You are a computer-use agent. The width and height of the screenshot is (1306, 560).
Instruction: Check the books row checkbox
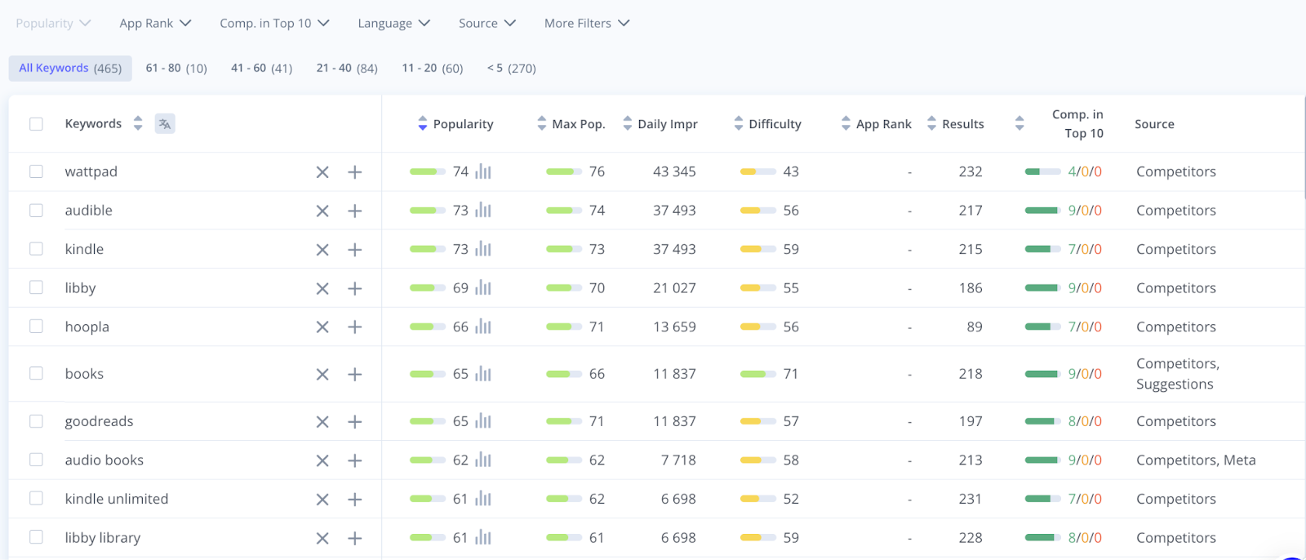point(36,373)
